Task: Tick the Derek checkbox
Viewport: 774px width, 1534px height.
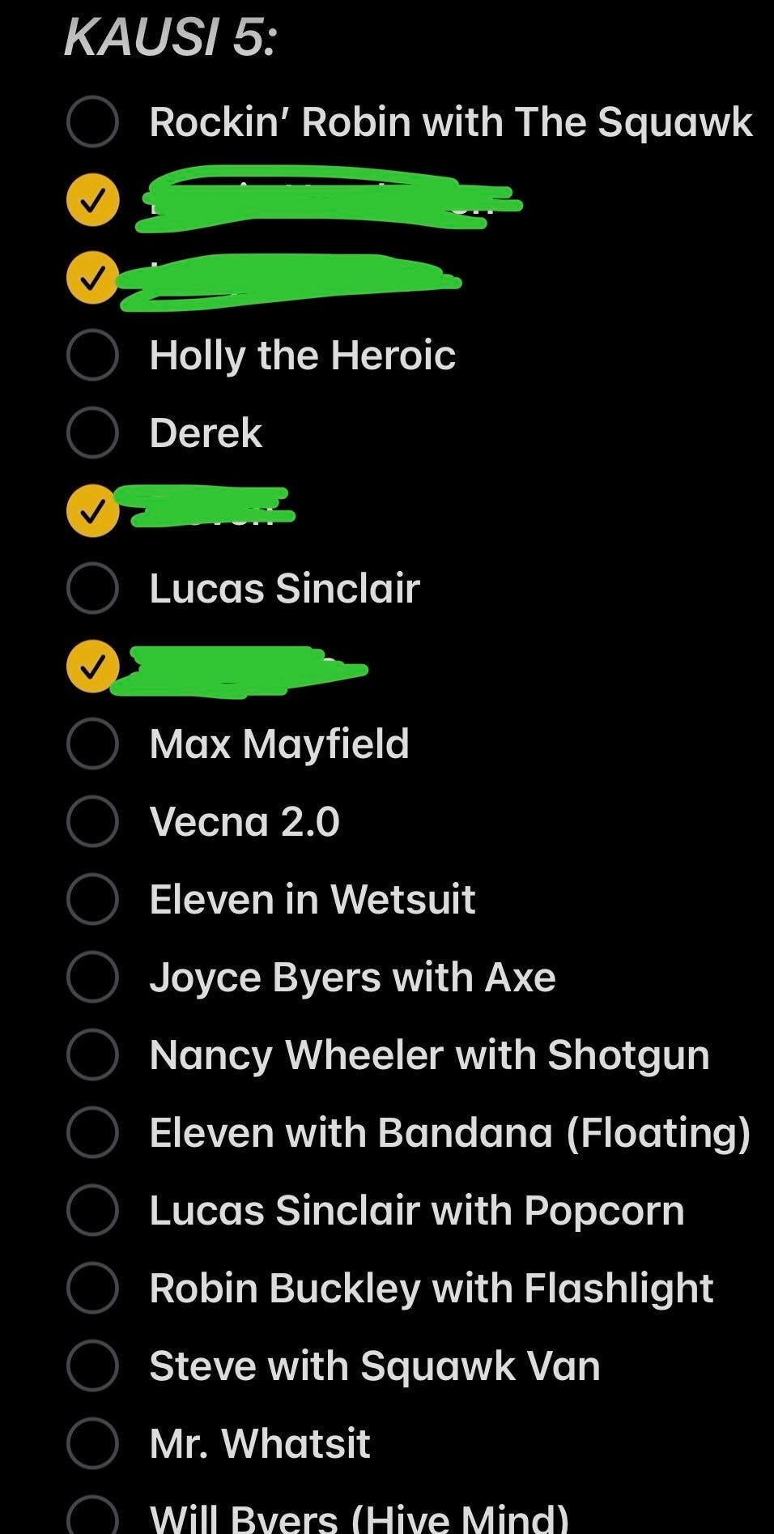Action: (x=92, y=433)
